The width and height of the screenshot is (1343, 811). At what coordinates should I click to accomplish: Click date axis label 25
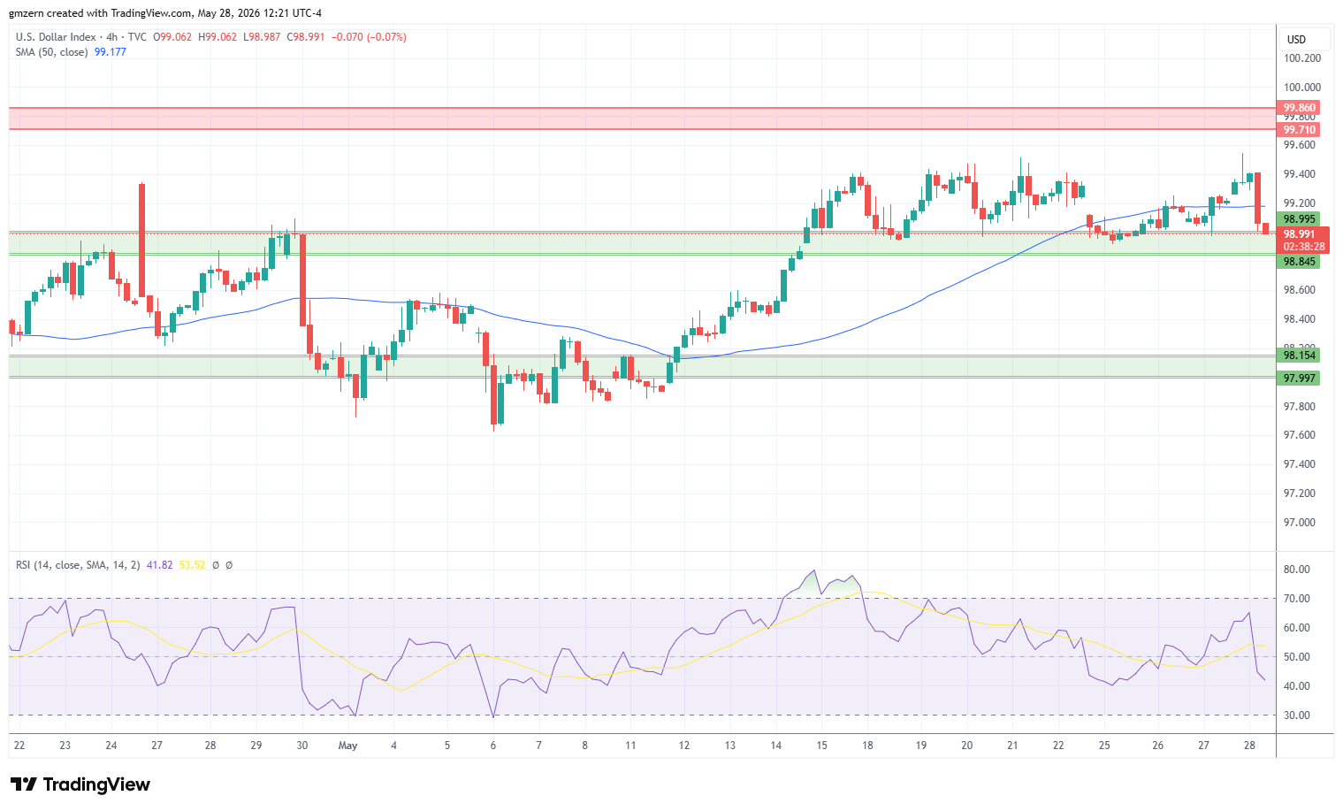[1104, 746]
